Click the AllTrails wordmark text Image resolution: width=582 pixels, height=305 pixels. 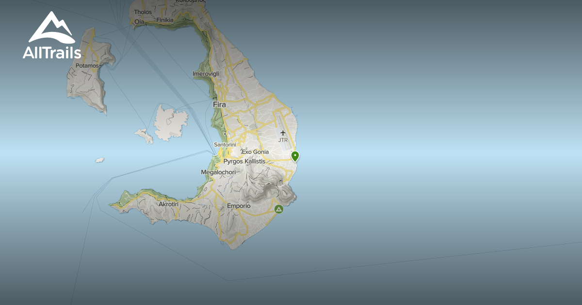tap(51, 53)
